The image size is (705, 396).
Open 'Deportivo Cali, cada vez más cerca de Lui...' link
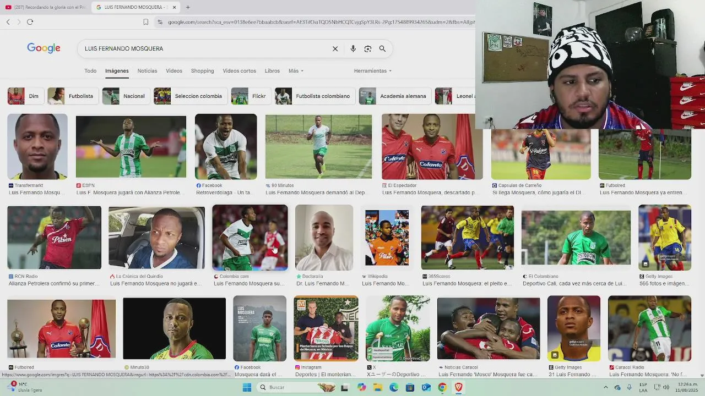point(575,284)
